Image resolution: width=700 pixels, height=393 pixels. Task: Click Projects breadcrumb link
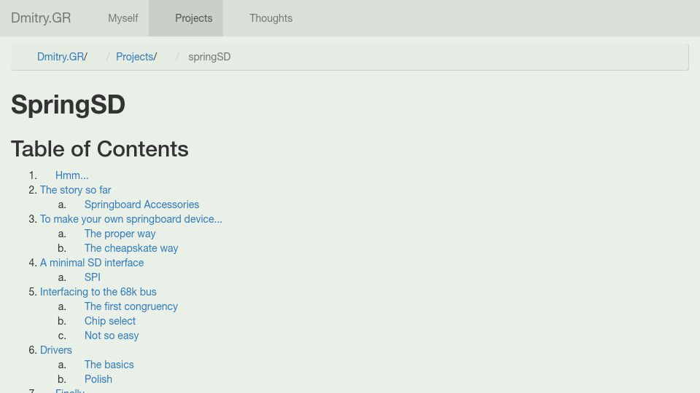point(134,57)
